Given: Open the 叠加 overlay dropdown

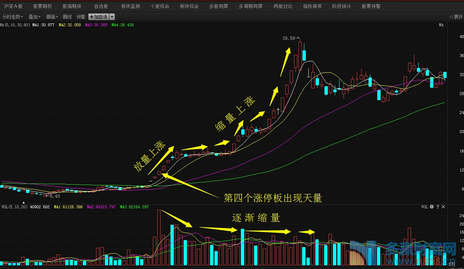Looking at the screenshot, I should coord(35,17).
